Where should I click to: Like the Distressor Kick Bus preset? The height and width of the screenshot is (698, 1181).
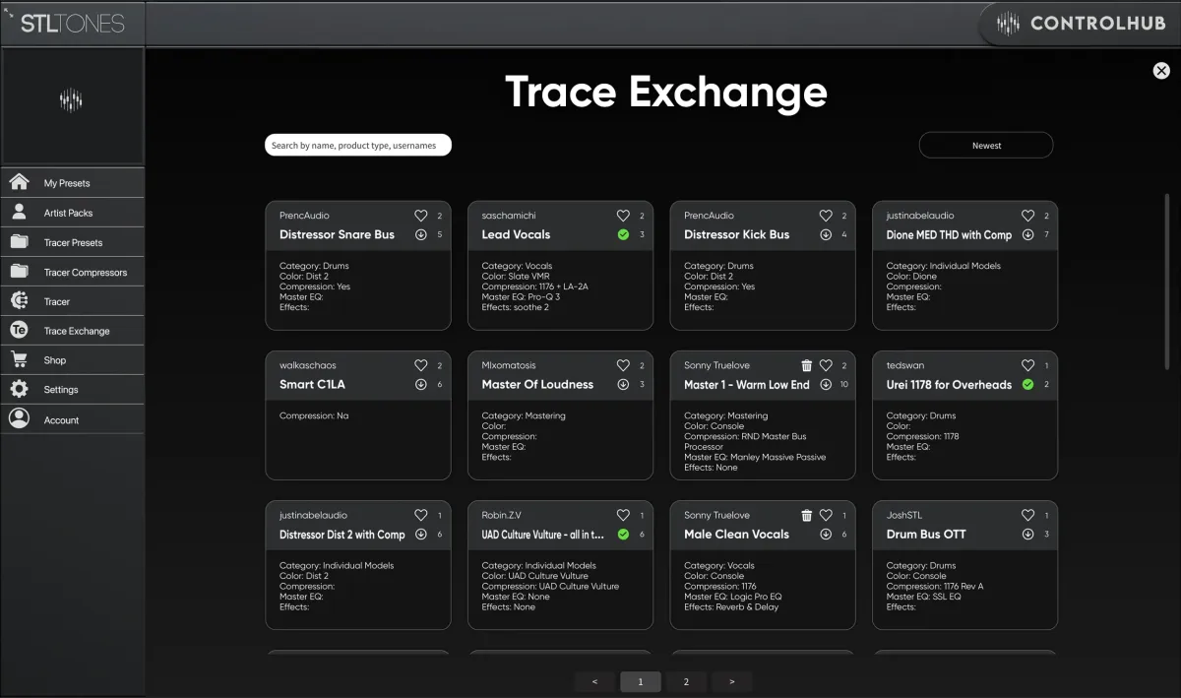[x=826, y=216]
